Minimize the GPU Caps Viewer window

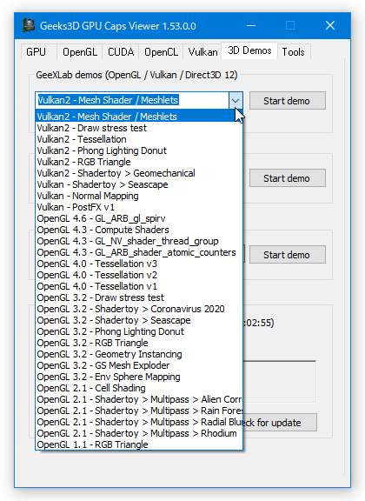pos(251,25)
